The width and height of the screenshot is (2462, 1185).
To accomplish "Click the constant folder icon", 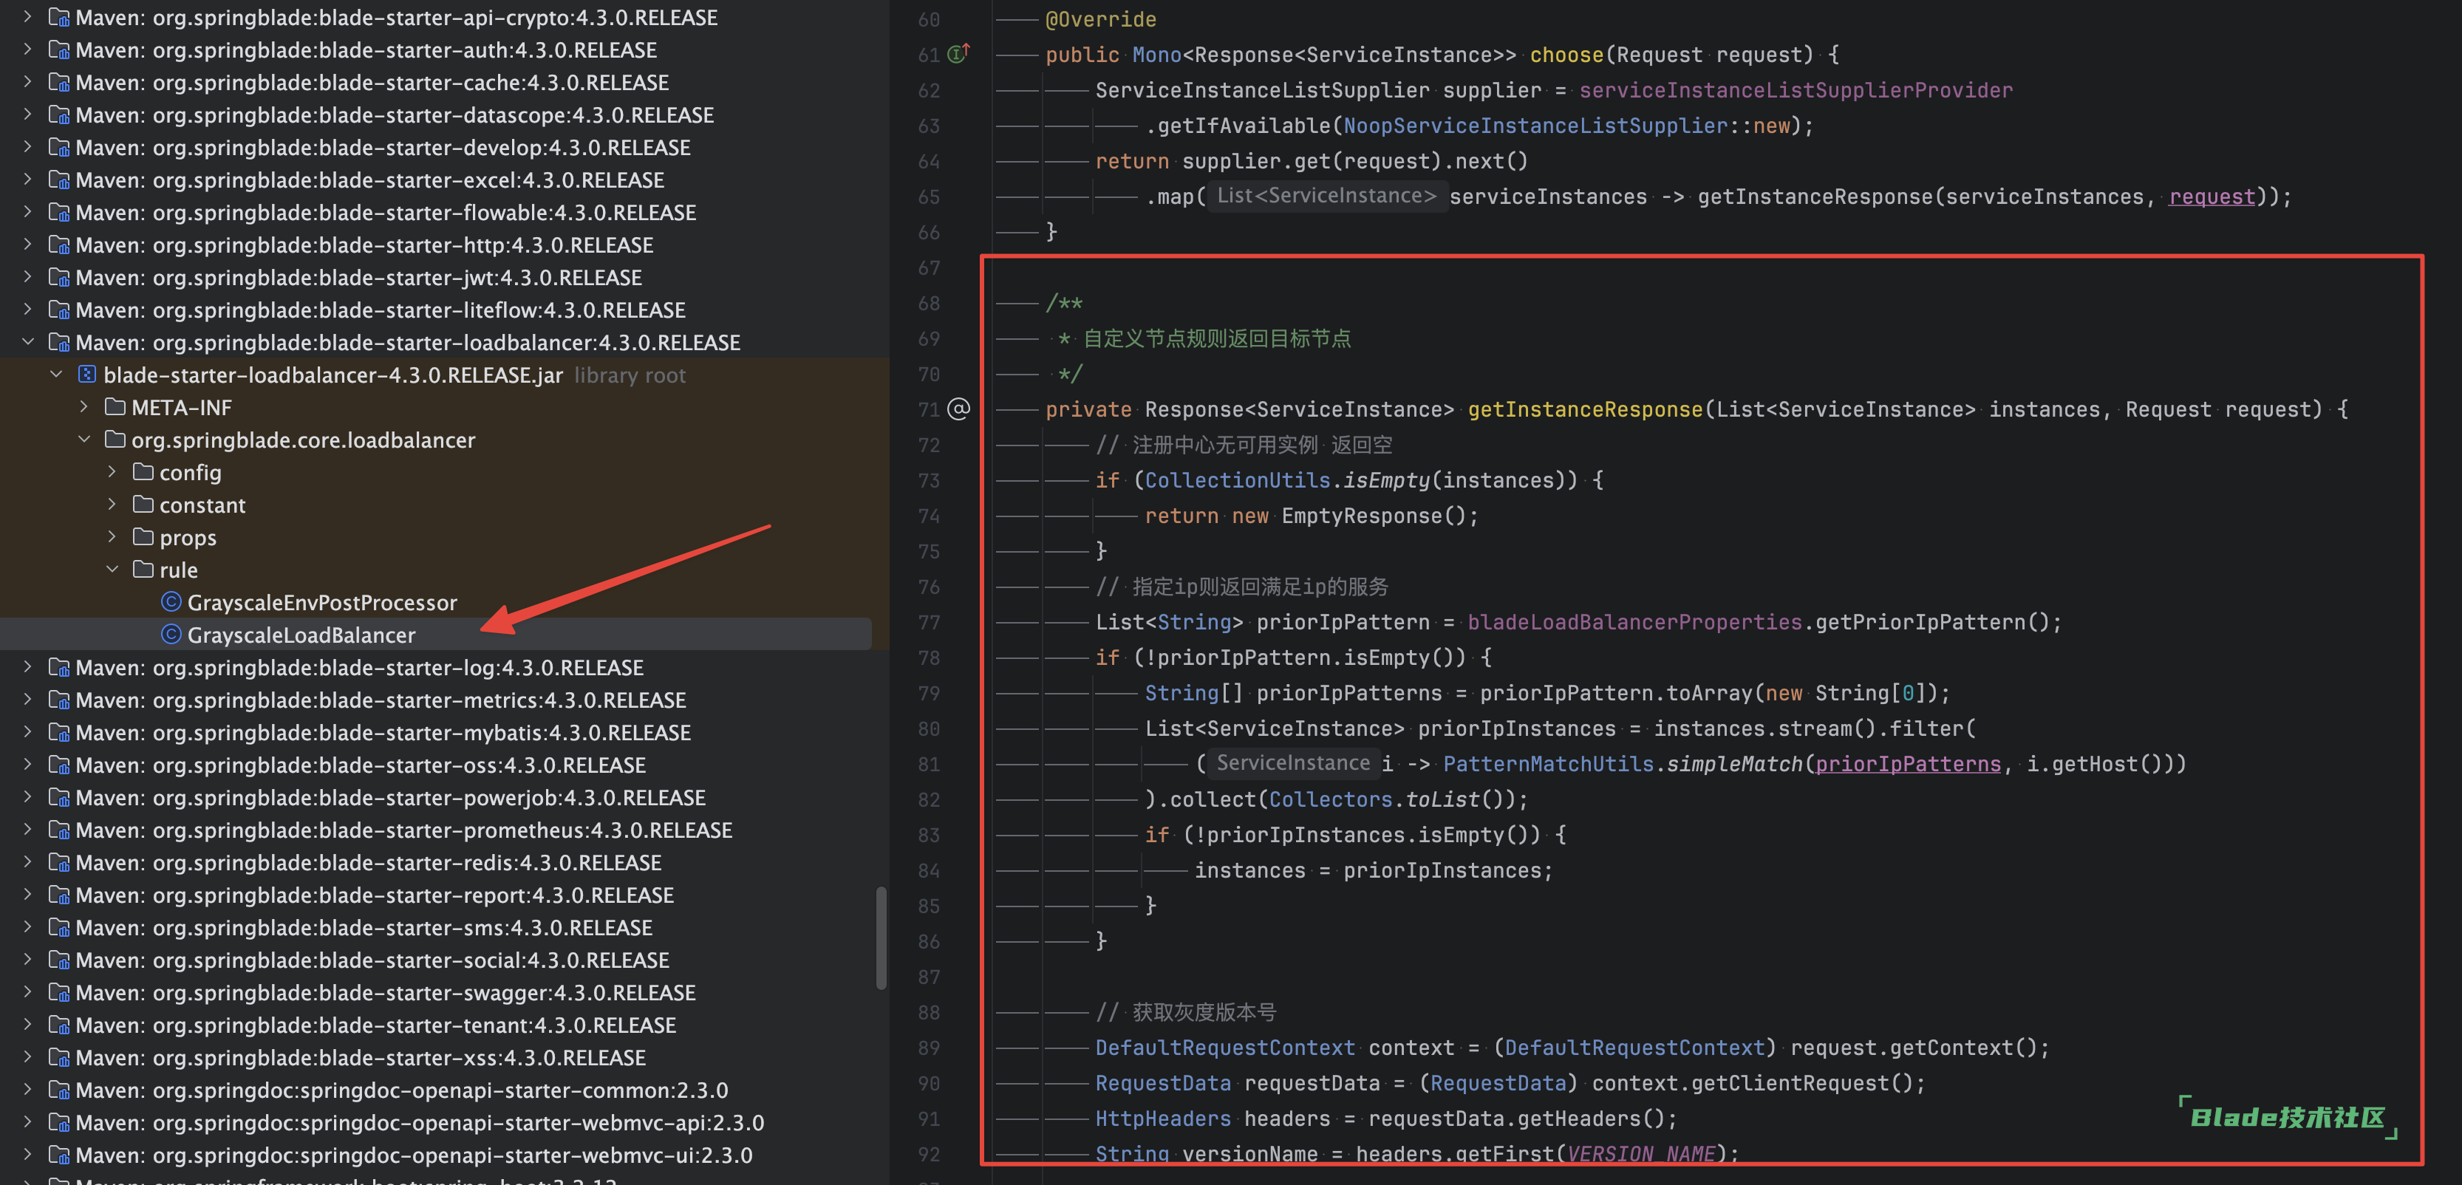I will [x=143, y=505].
